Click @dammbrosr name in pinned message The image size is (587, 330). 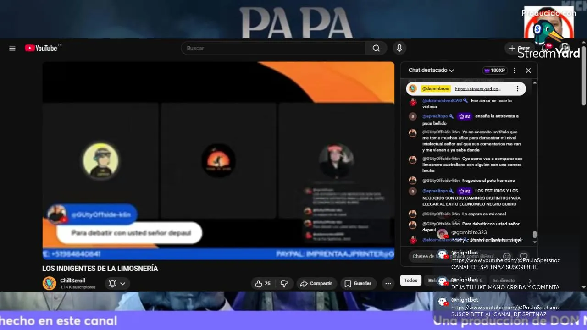(436, 89)
